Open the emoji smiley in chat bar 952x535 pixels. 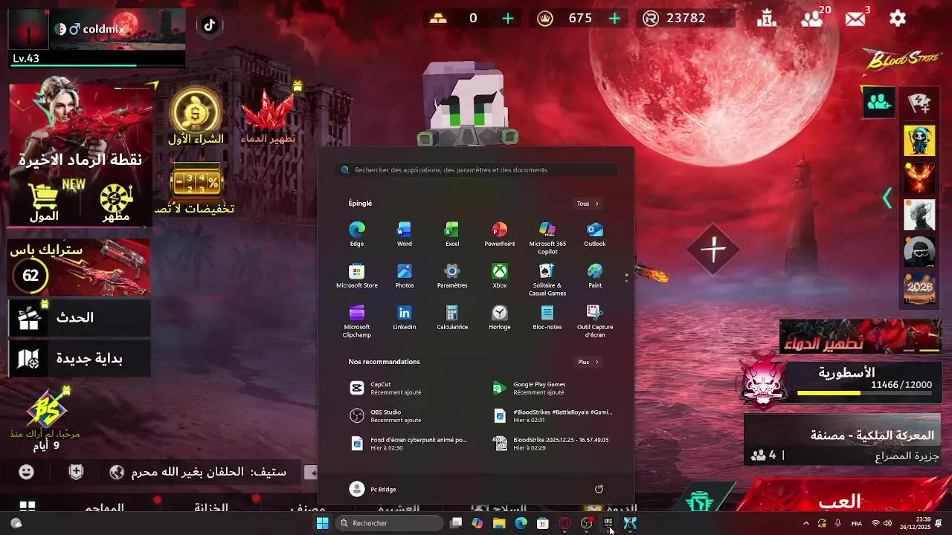[x=26, y=472]
